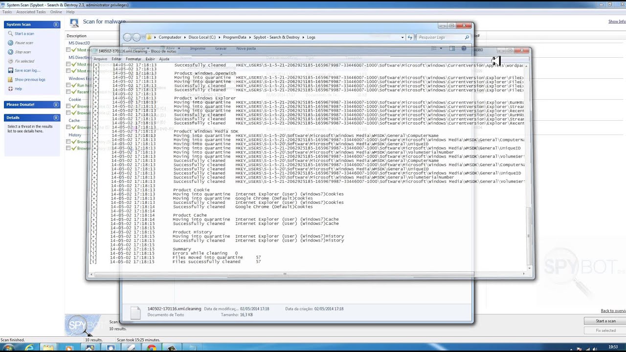The image size is (626, 352).
Task: Open Google Chrome from the taskbar
Action: 151,348
